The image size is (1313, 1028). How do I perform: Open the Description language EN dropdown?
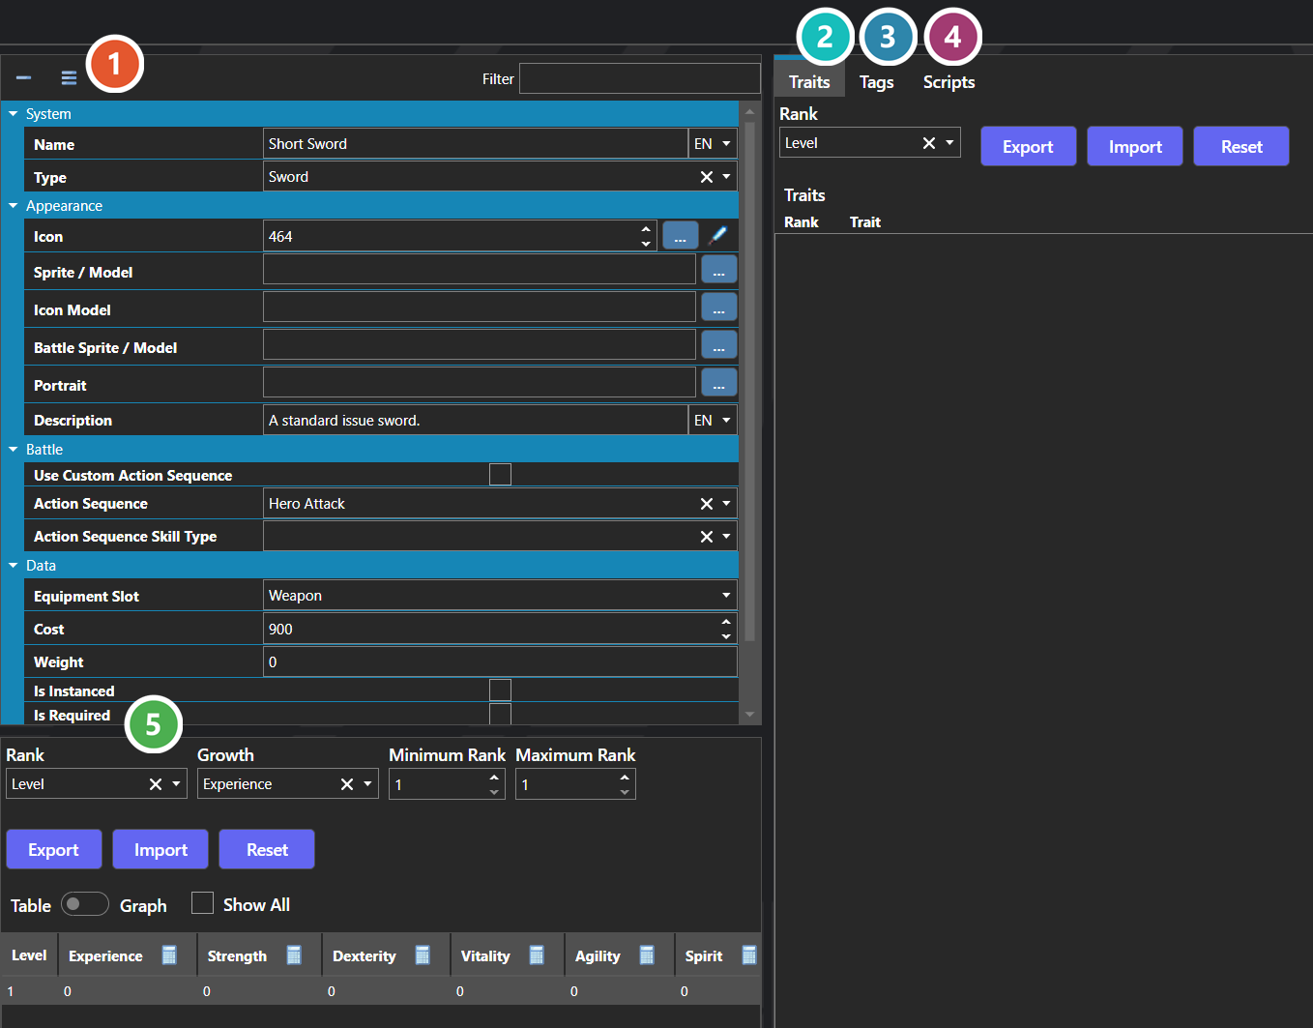pos(713,420)
